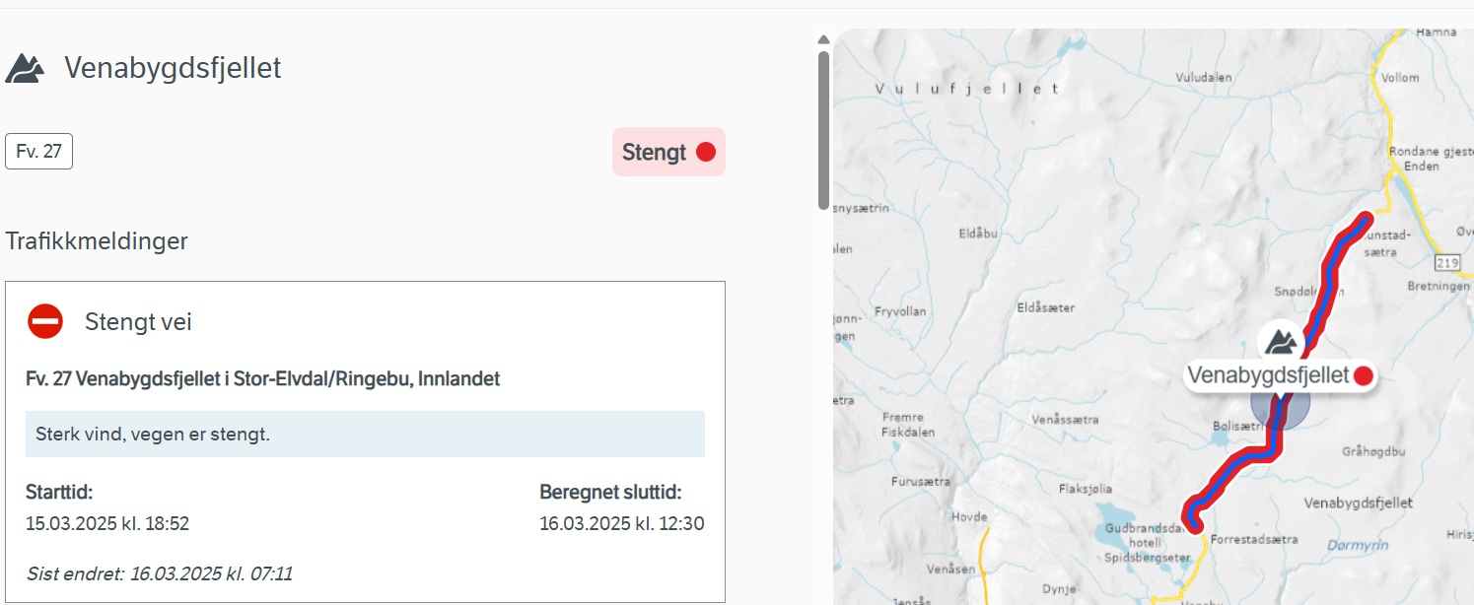Click the Stengt status badge
Viewport: 1474px width, 605px height.
click(668, 152)
